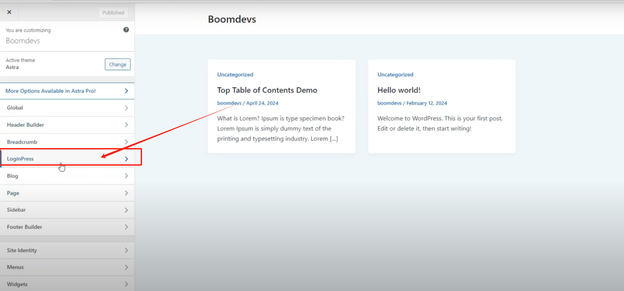Image resolution: width=624 pixels, height=291 pixels.
Task: Click the Hello world! post title
Action: pos(399,90)
